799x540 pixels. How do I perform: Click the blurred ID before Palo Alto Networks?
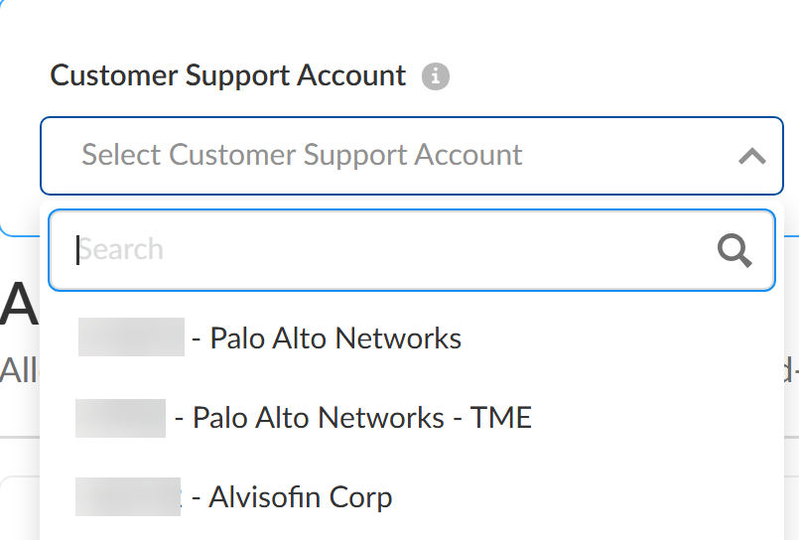pos(131,337)
